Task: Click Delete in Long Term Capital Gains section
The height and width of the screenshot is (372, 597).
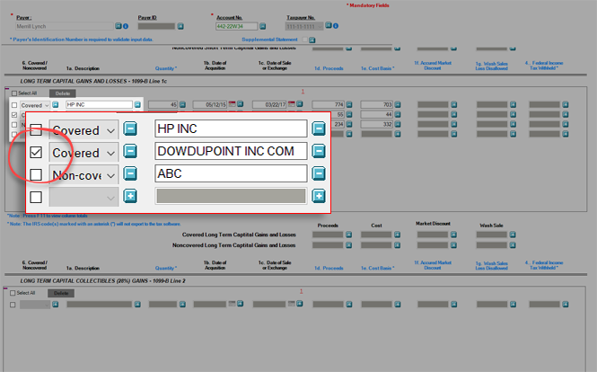Action: [x=63, y=93]
